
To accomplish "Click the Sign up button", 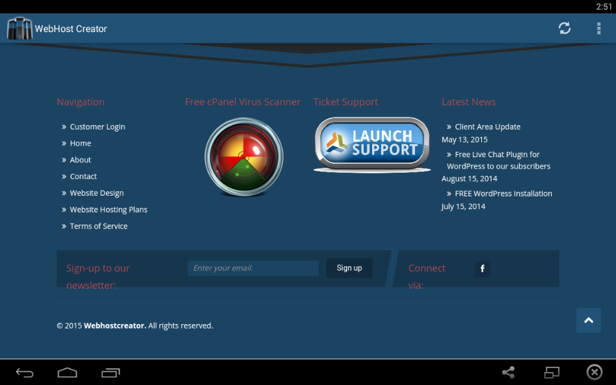I will tap(349, 268).
